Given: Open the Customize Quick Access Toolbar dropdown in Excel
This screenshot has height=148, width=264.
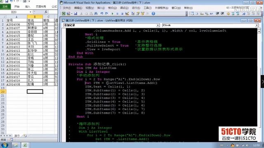Looking at the screenshot, I should 29,1.
